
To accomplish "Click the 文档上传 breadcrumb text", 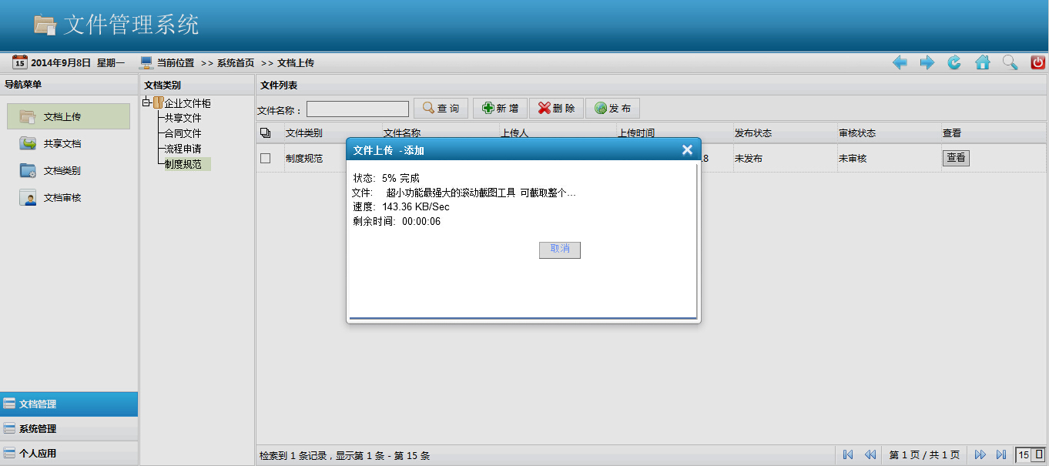I will pyautogui.click(x=296, y=63).
